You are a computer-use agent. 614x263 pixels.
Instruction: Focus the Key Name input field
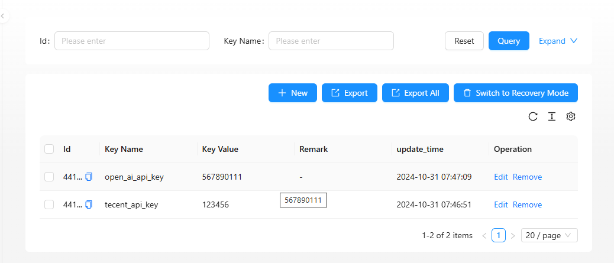(x=331, y=41)
